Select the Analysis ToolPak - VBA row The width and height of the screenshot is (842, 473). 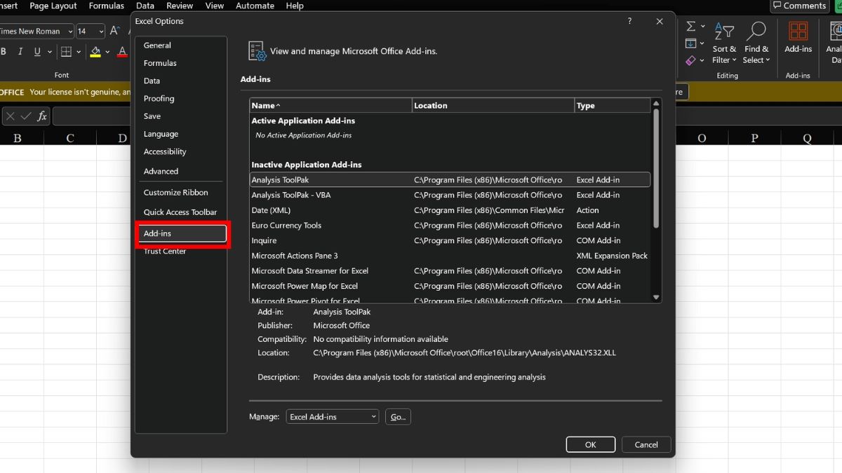(450, 196)
